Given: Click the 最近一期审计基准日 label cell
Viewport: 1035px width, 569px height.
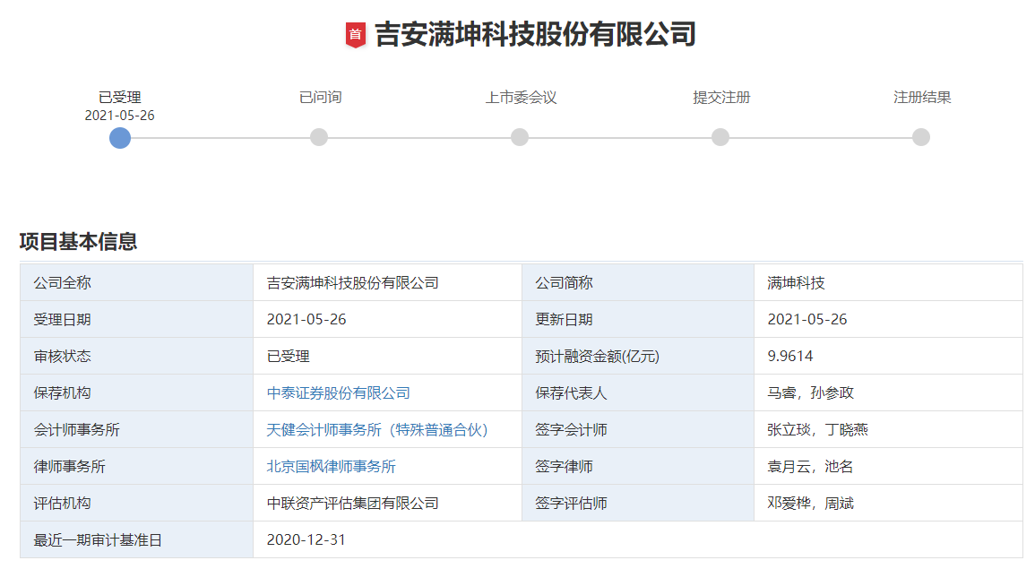Looking at the screenshot, I should tap(136, 540).
